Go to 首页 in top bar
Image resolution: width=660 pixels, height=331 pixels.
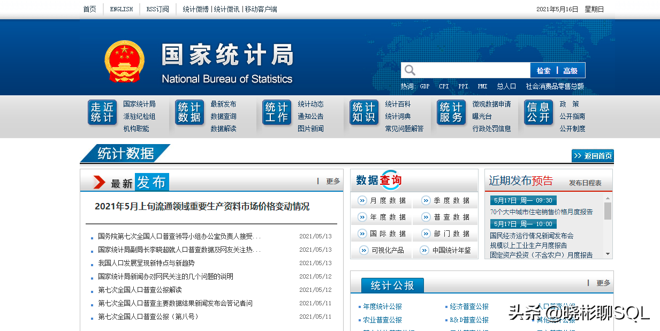89,9
